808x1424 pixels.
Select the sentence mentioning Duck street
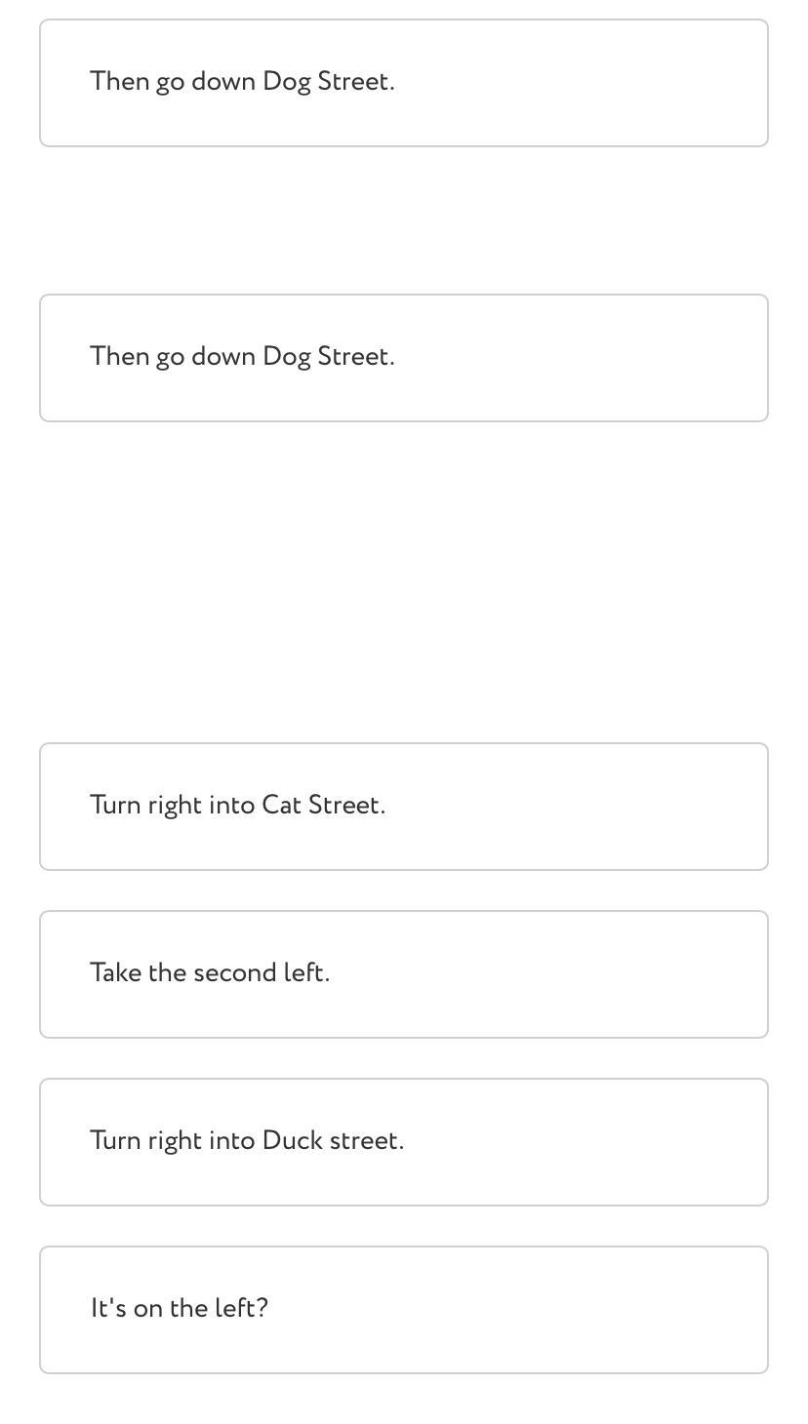(247, 1141)
